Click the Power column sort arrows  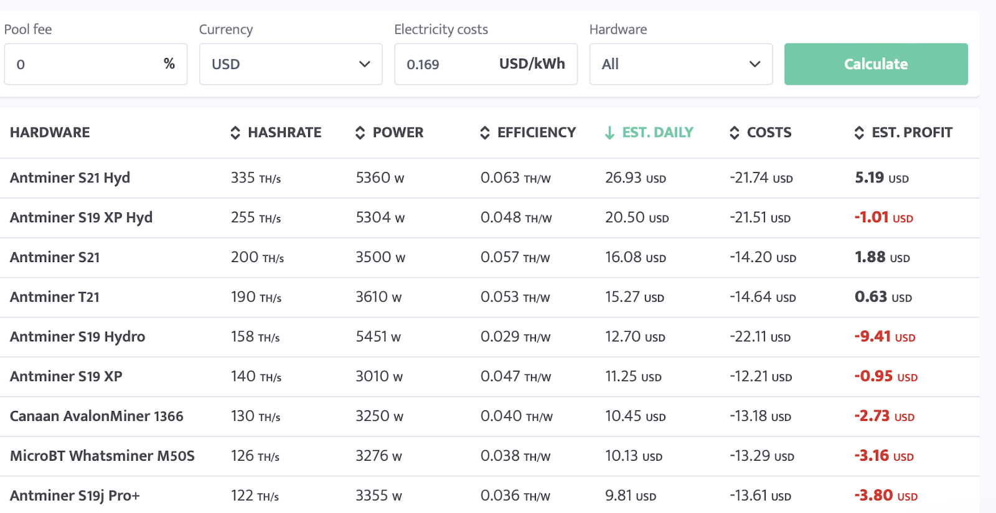[x=360, y=133]
